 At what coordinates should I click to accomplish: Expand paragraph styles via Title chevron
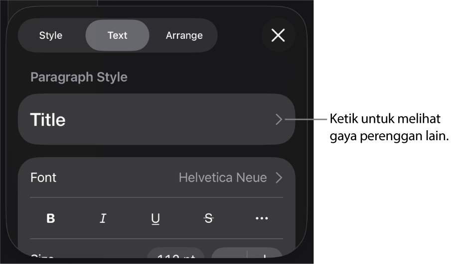(279, 119)
